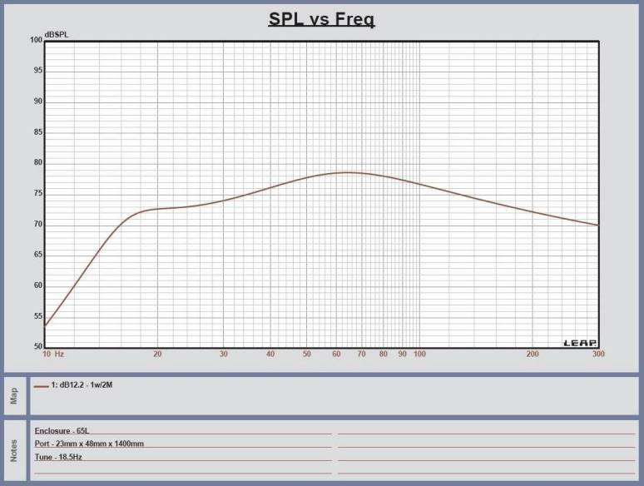Image resolution: width=644 pixels, height=486 pixels.
Task: Click the '300' frequency axis label
Action: tap(598, 354)
